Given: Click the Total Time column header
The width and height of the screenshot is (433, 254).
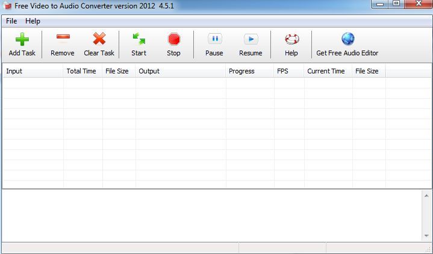Looking at the screenshot, I should point(83,71).
